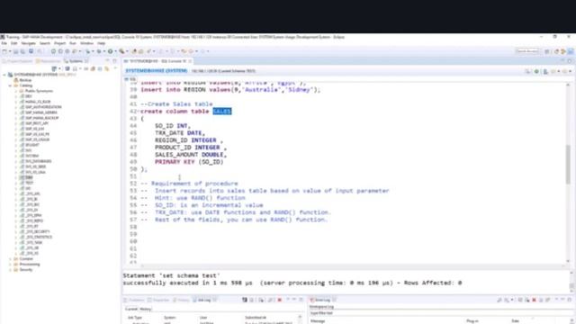Click the green execute icon in SQL console
576x324 pixels.
[x=536, y=71]
